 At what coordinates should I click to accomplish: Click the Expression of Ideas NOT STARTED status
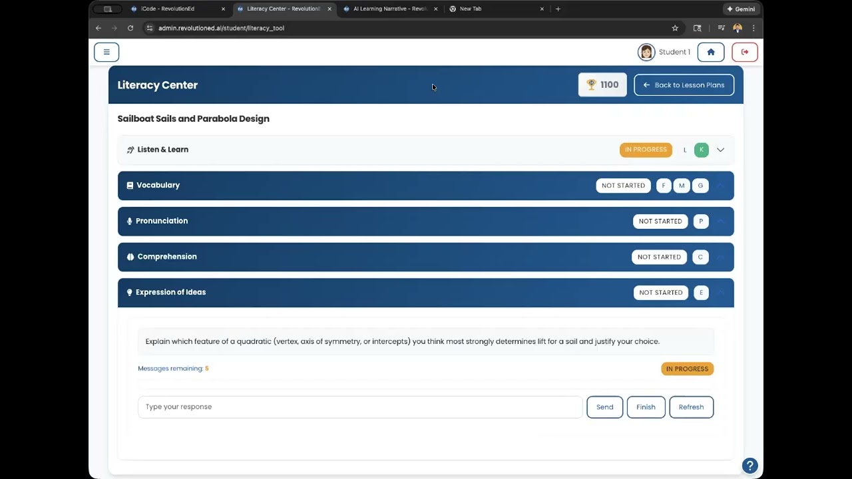tap(660, 292)
